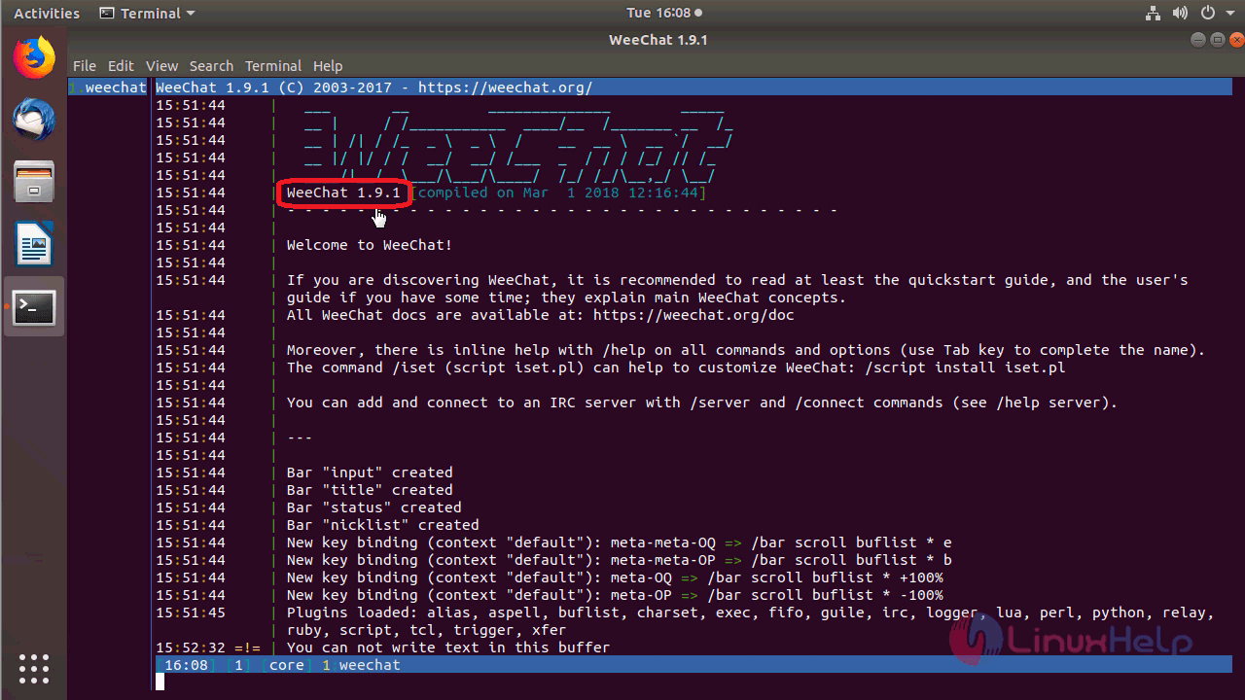
Task: Launch Thunderbird mail from the dock
Action: click(x=34, y=120)
